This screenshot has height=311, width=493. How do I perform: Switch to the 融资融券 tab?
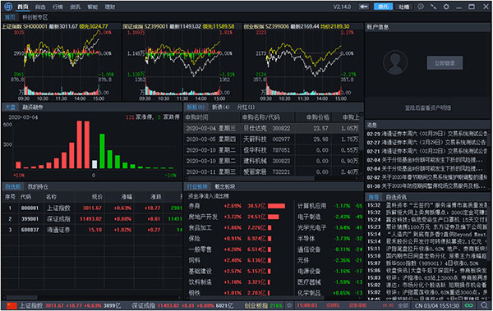pos(33,107)
